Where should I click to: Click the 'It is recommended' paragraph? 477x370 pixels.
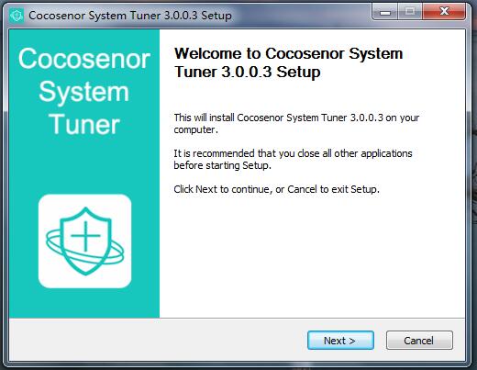[x=293, y=159]
